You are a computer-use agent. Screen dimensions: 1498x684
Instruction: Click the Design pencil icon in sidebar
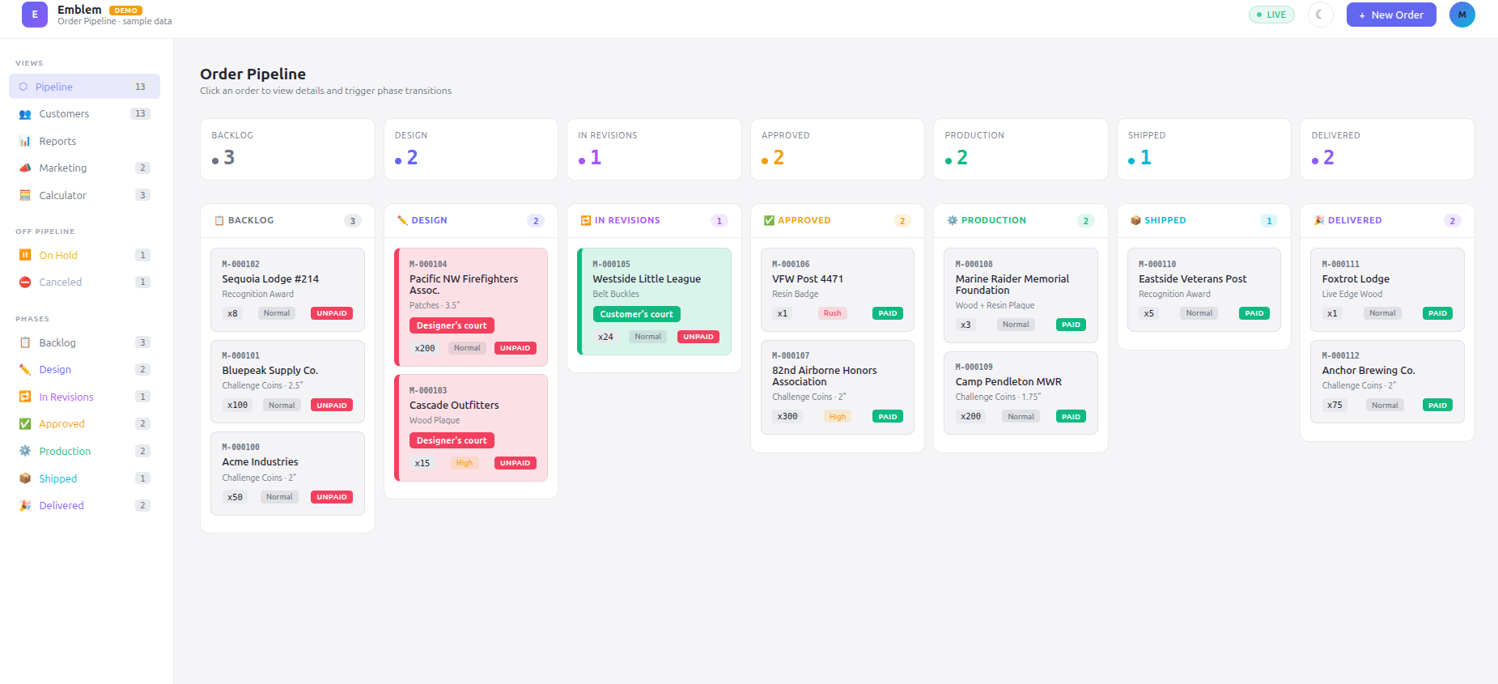point(25,369)
